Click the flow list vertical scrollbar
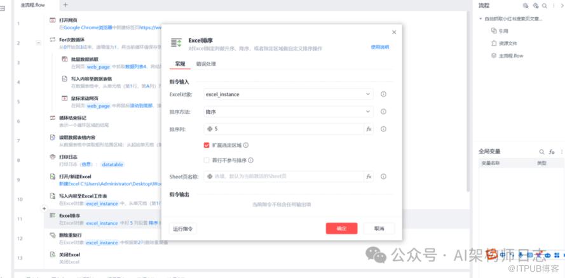This screenshot has width=565, height=278. [x=468, y=101]
